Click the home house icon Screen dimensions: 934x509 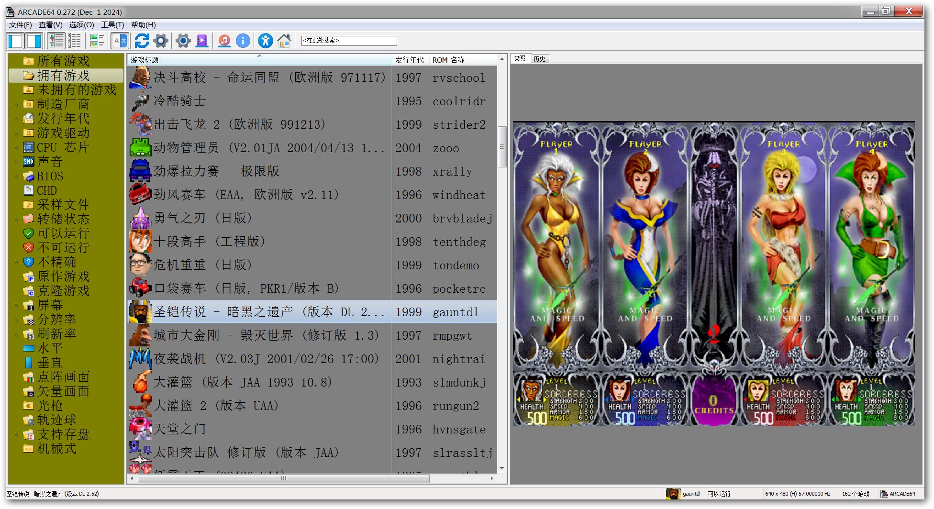point(284,41)
